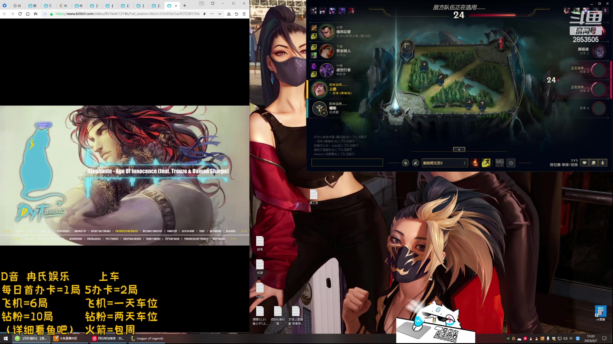Open the Windows Start menu
Viewport: 613px width, 344px height.
click(x=6, y=338)
